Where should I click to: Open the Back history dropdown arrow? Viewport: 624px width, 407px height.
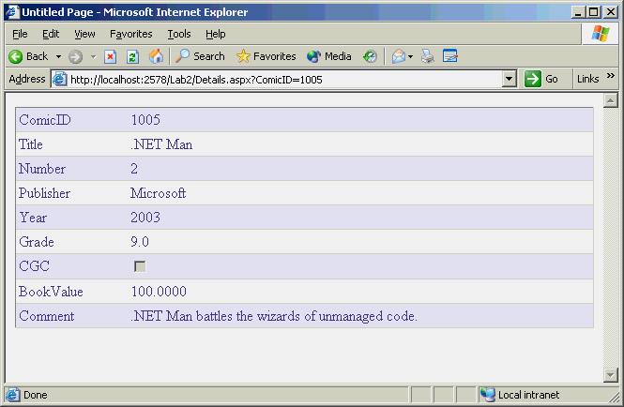click(x=58, y=57)
